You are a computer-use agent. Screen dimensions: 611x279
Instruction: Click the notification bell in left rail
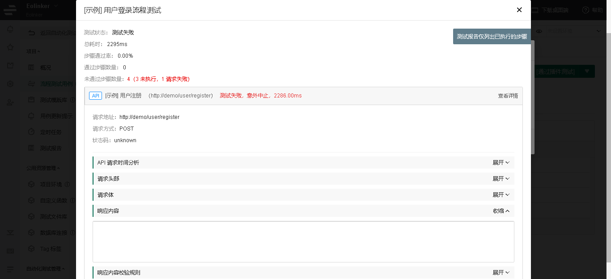point(10,30)
